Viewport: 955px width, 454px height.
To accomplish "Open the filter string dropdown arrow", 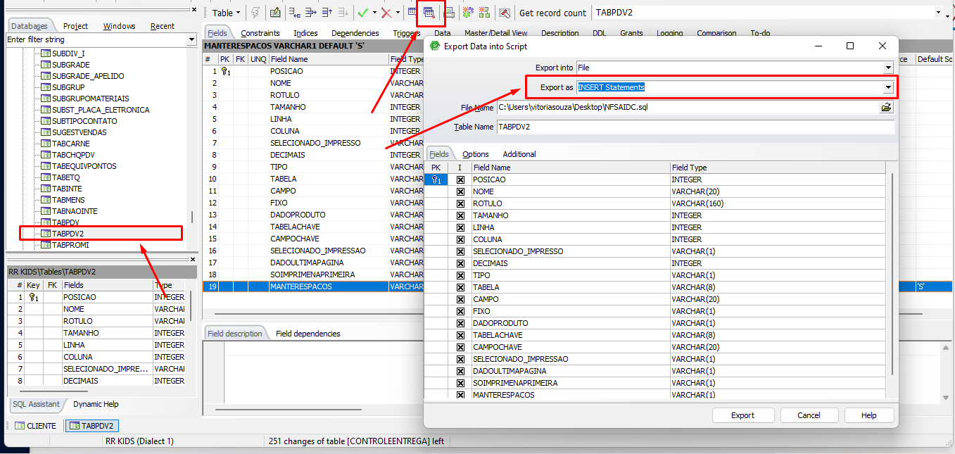I will click(x=191, y=40).
